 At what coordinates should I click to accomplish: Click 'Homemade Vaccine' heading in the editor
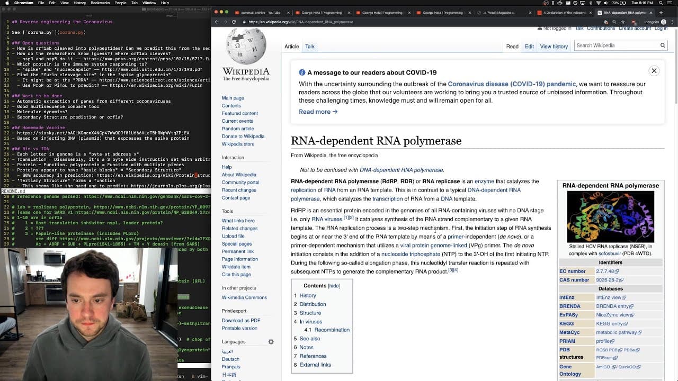38,128
